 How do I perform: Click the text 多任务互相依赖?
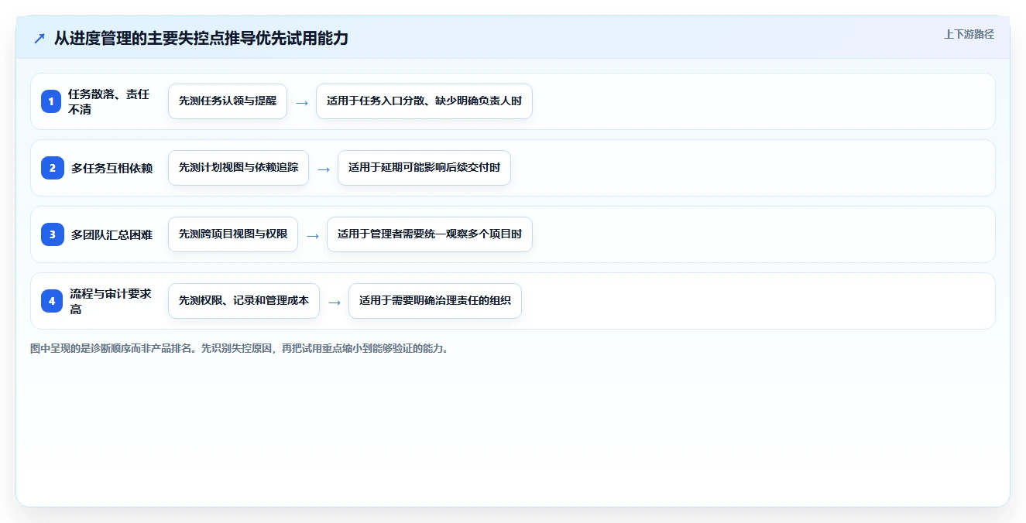pyautogui.click(x=112, y=168)
